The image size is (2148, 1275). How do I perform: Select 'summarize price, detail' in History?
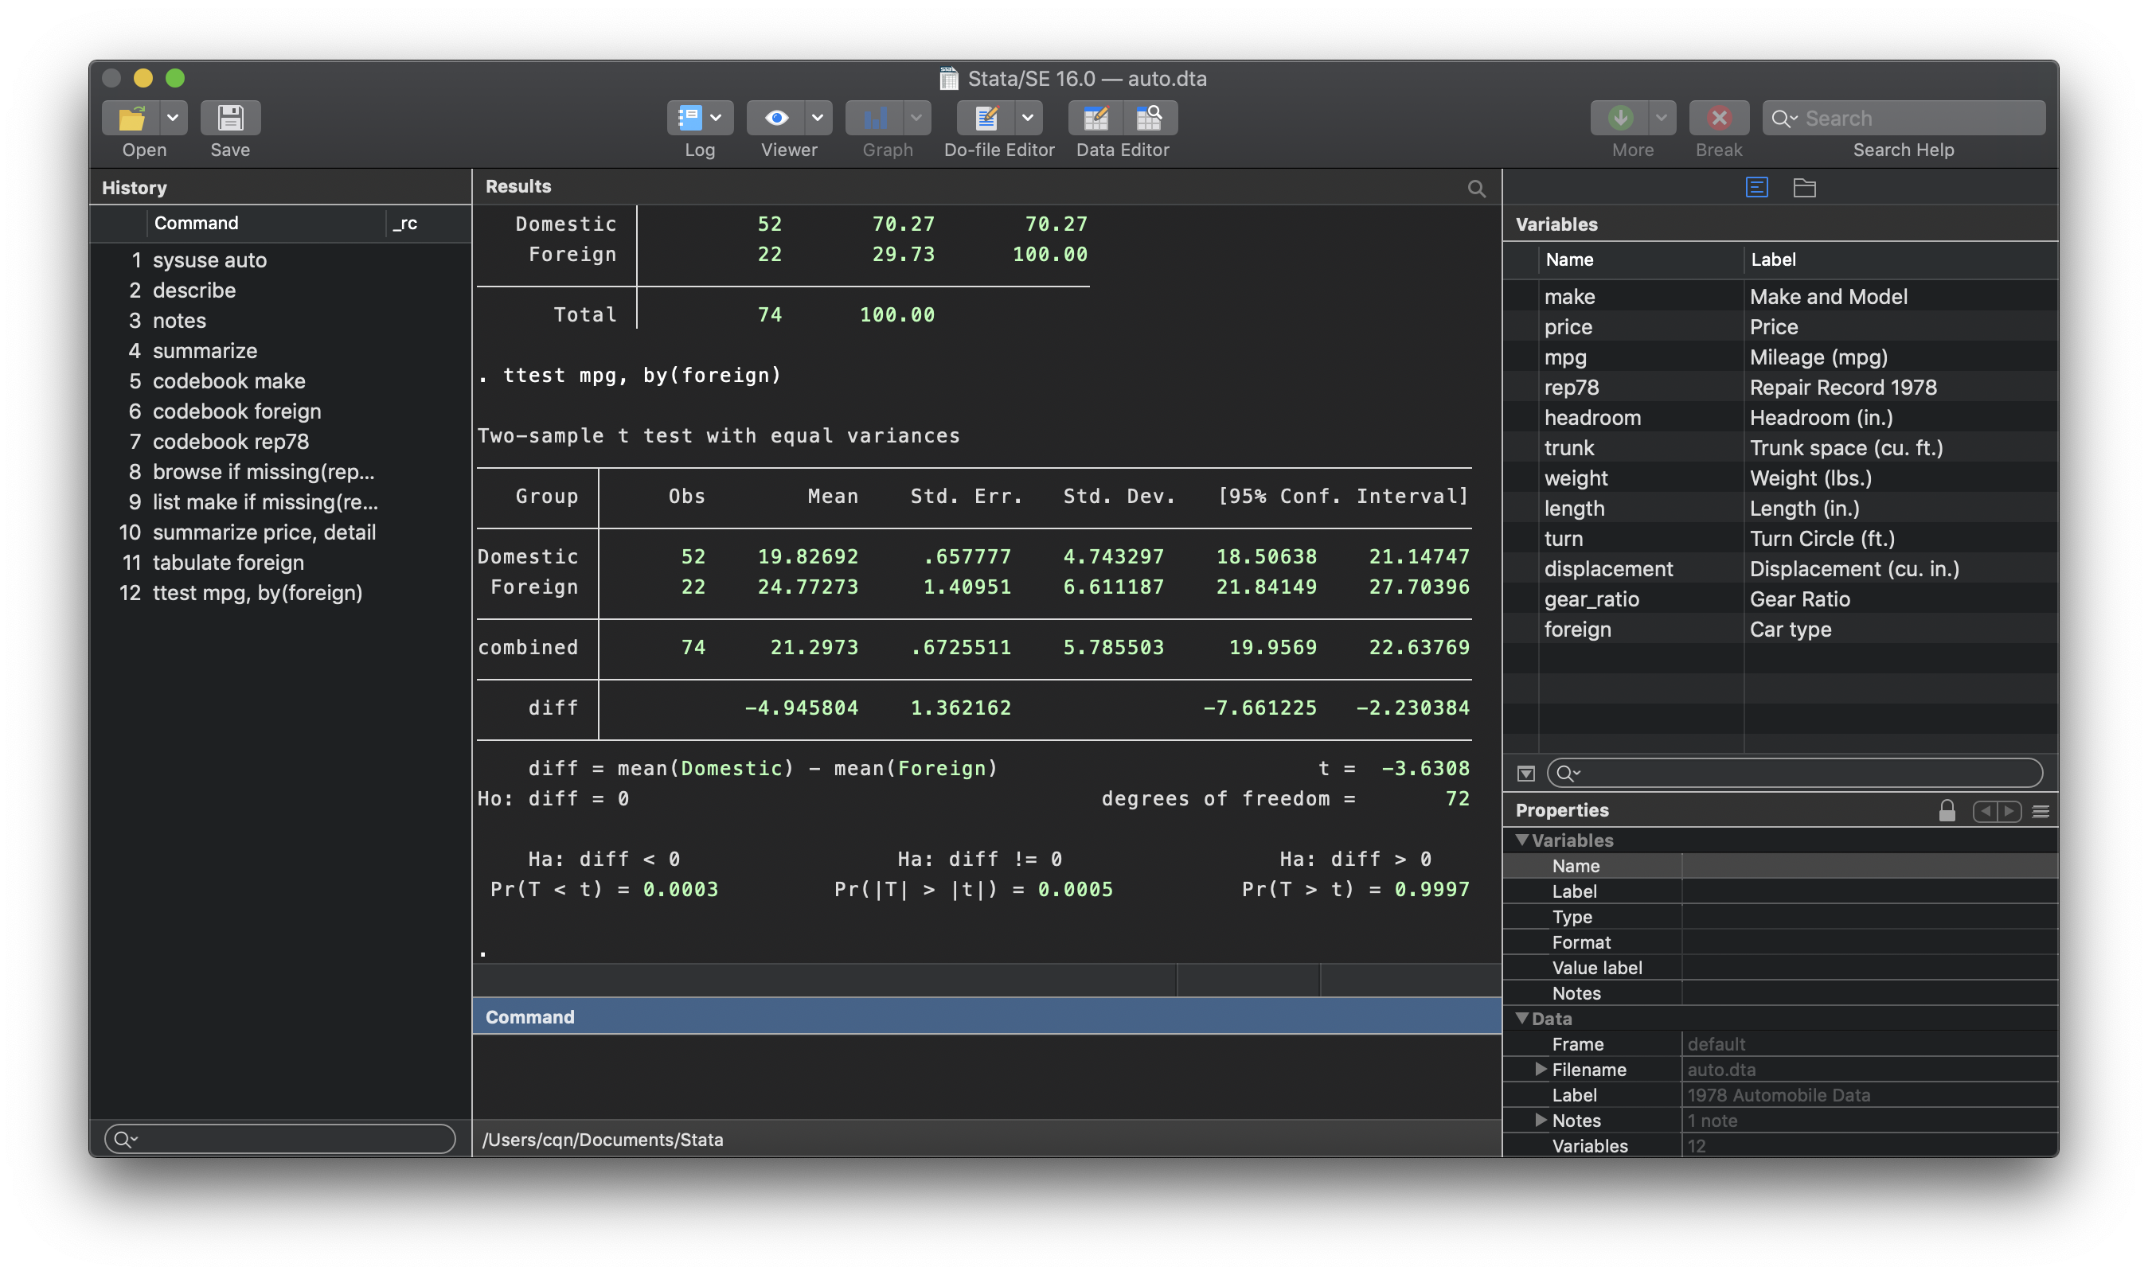(x=280, y=532)
